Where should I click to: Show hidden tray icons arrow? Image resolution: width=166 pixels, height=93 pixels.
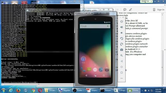142,90
